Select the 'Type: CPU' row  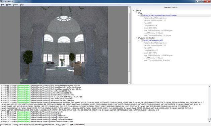point(147,23)
